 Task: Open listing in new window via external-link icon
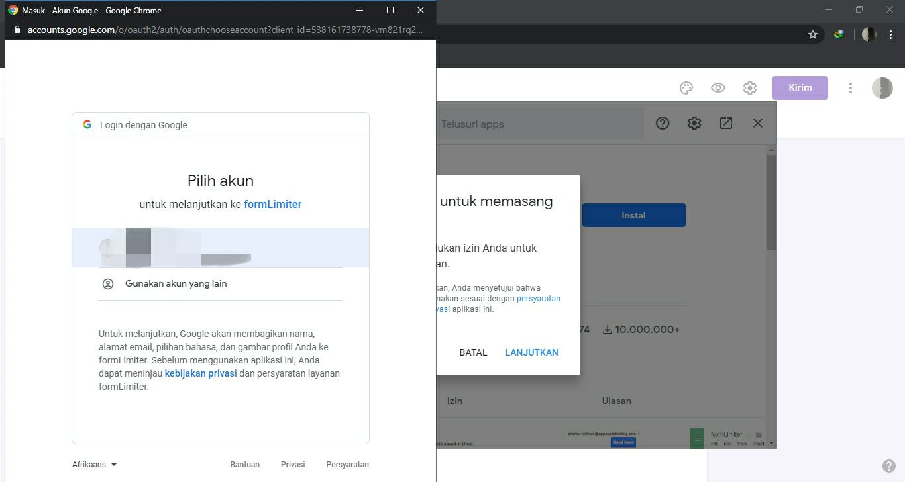click(725, 122)
